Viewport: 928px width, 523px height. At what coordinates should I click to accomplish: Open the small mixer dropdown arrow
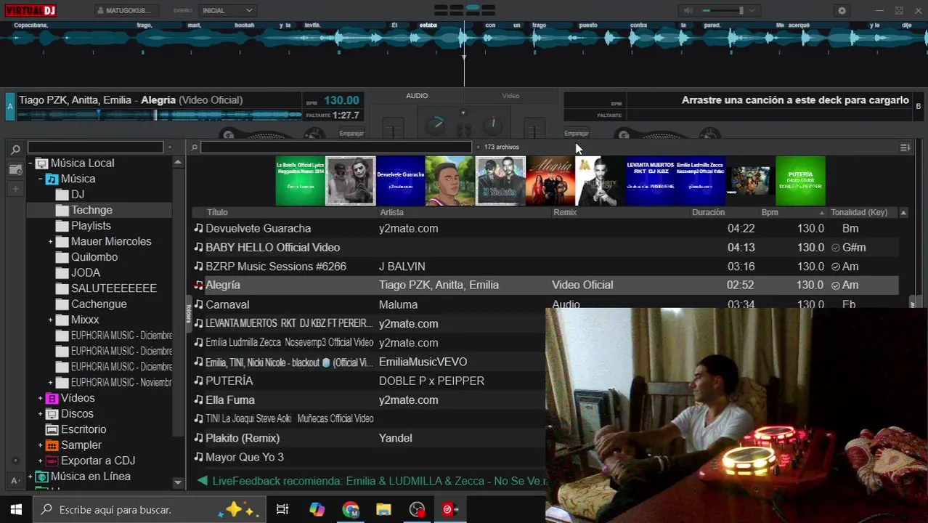[x=463, y=113]
